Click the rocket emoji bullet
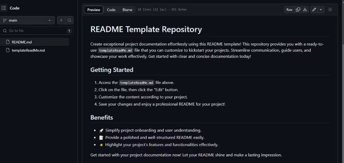Viewport: 344px width, 163px height. point(101,131)
